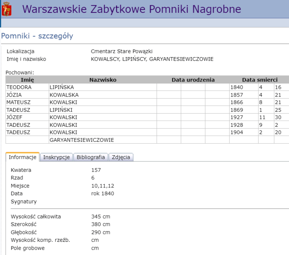Click death month 11 in Józef's row
Screen dimensions: 289x255
(x=266, y=117)
